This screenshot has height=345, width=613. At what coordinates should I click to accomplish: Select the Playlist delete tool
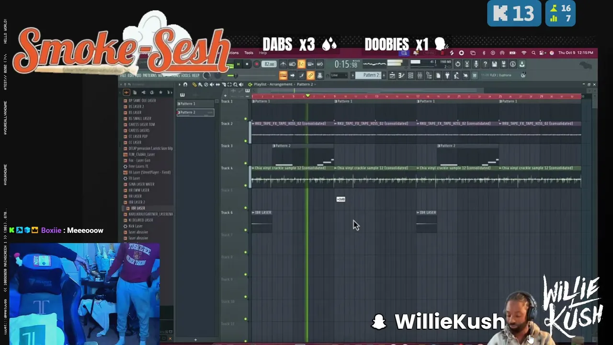(206, 84)
